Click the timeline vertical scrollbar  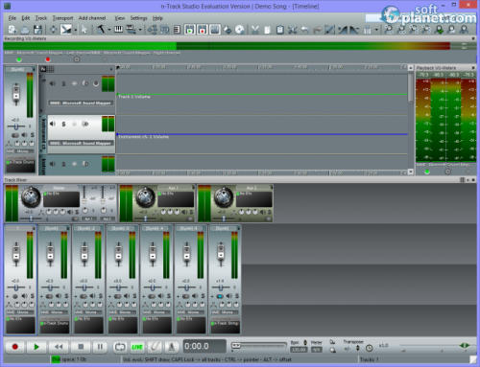click(410, 121)
